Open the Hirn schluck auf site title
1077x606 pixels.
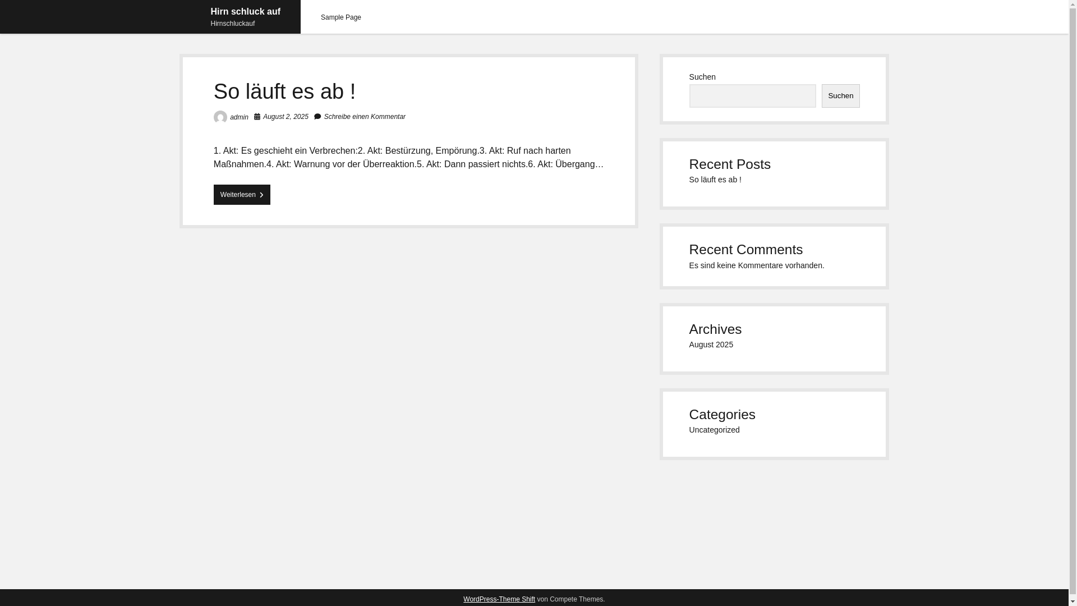245,11
